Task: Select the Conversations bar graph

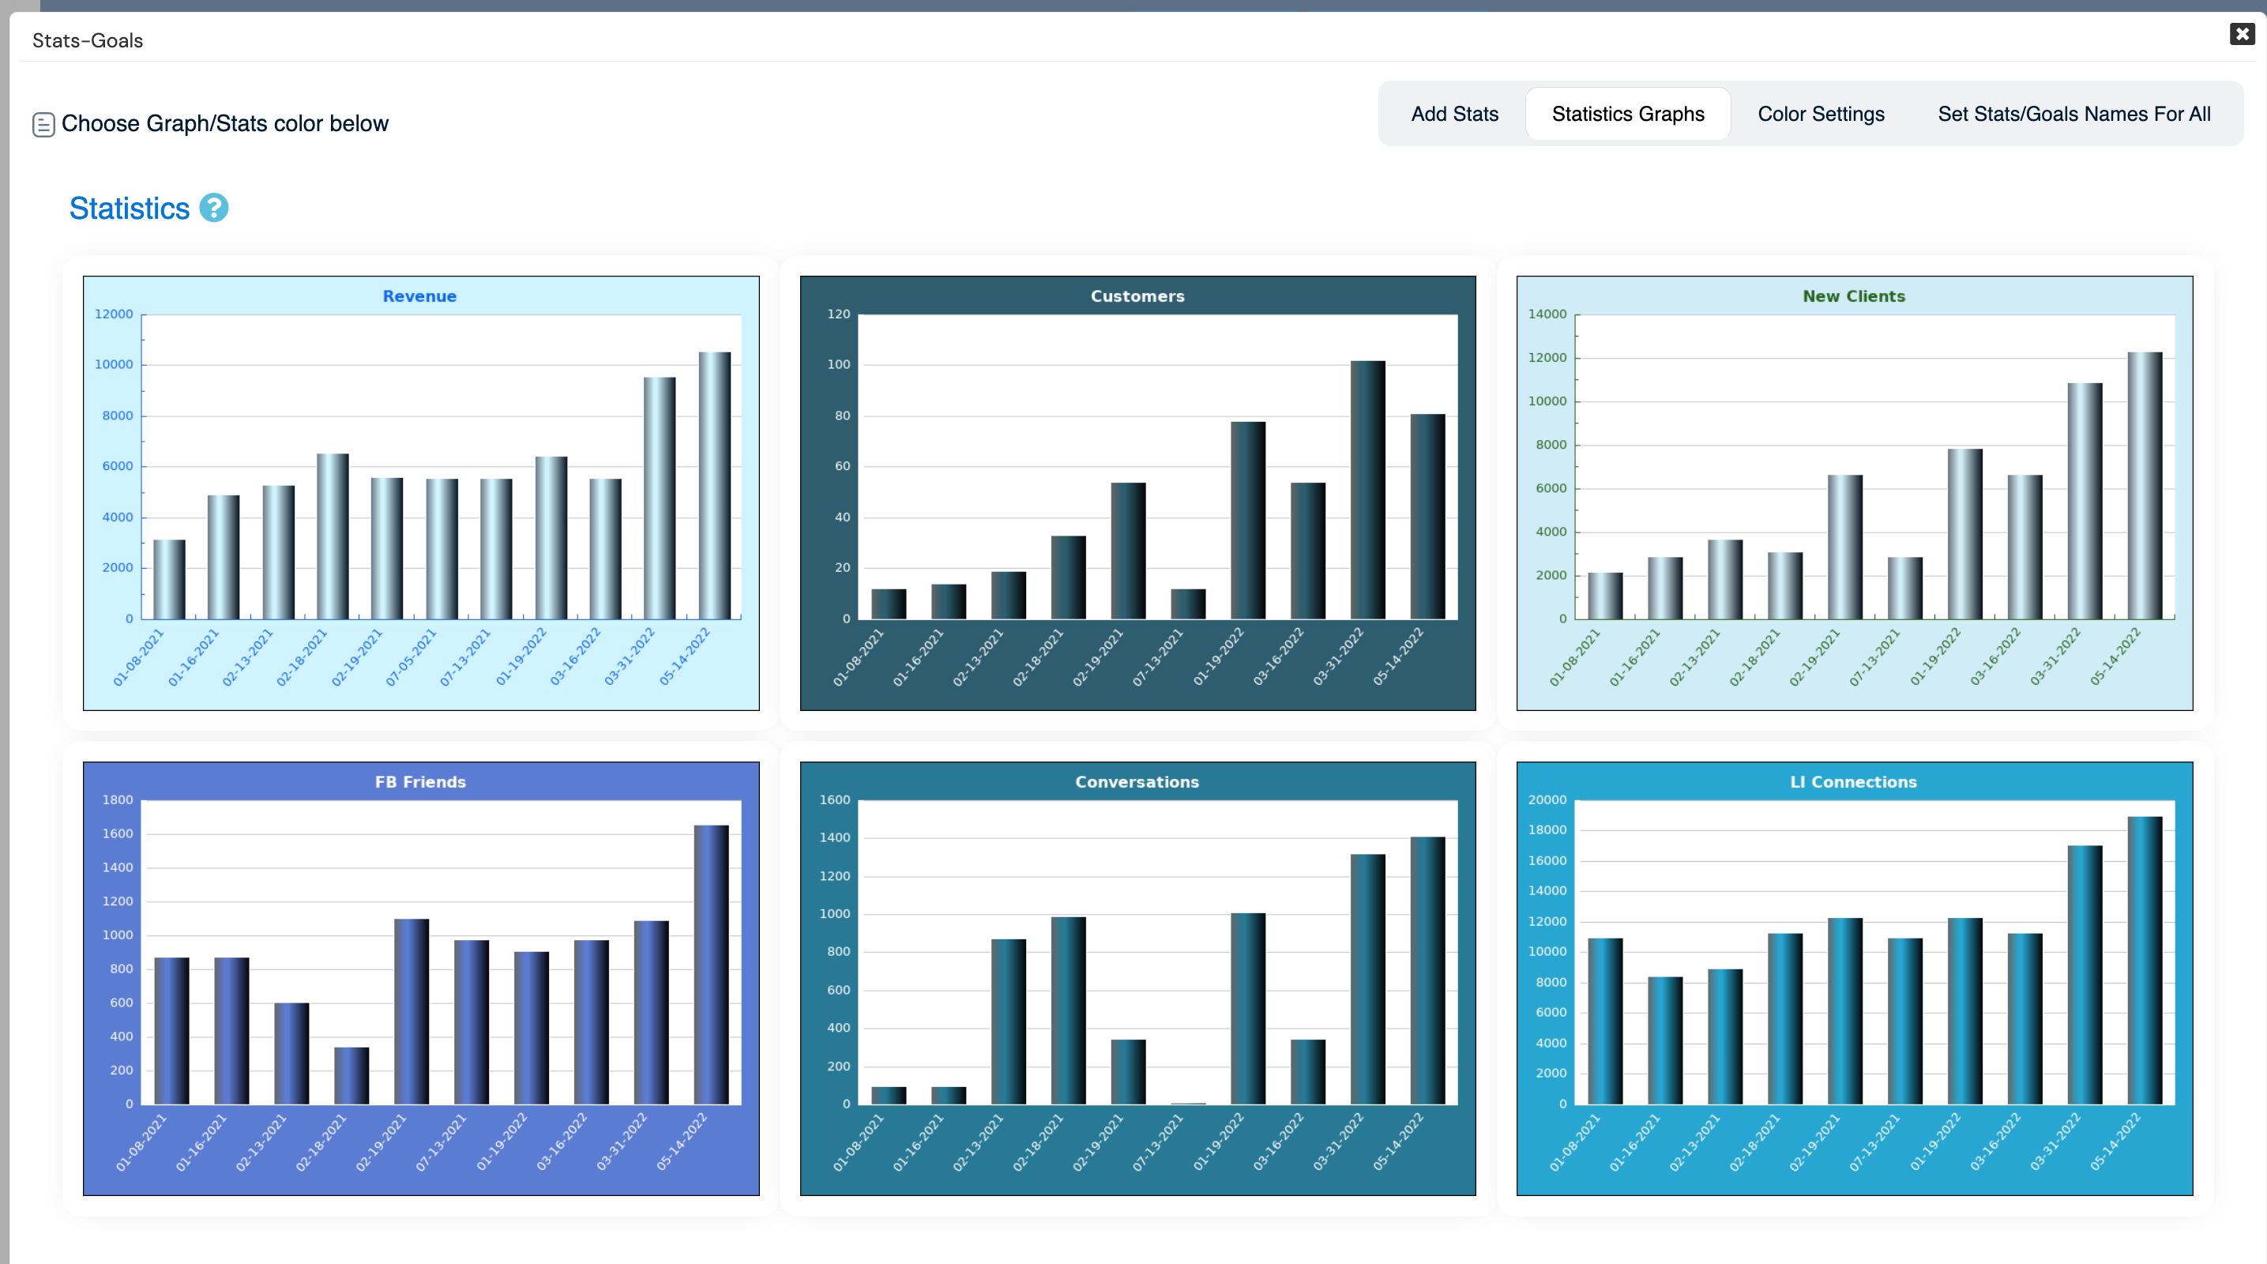Action: tap(1137, 978)
